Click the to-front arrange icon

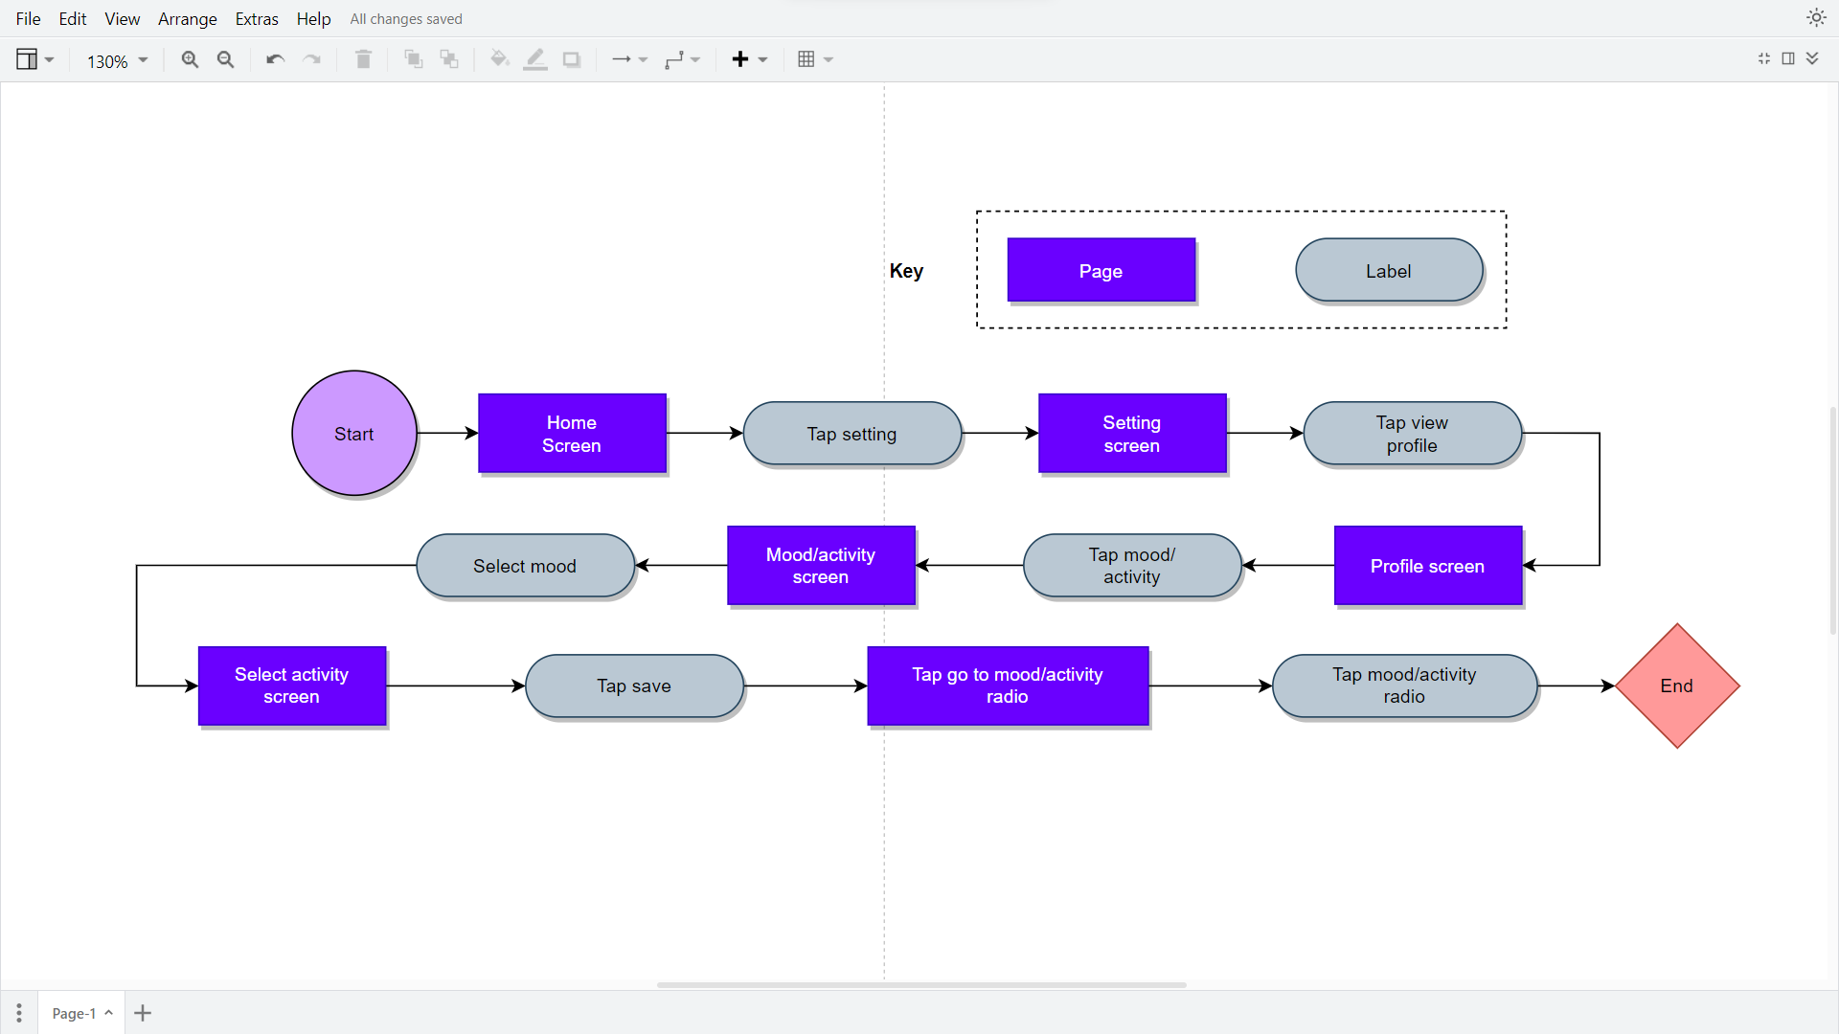point(413,59)
